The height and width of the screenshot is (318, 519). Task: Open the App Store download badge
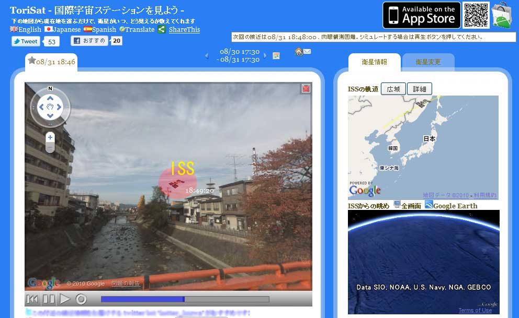point(421,15)
